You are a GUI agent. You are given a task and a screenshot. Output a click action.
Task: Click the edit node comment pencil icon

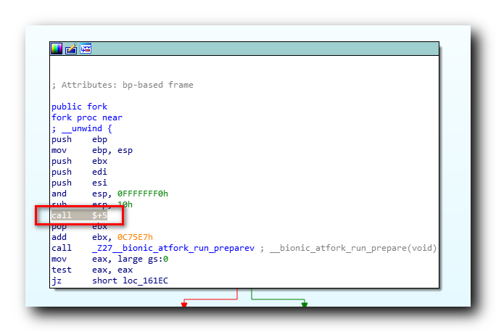pyautogui.click(x=71, y=49)
